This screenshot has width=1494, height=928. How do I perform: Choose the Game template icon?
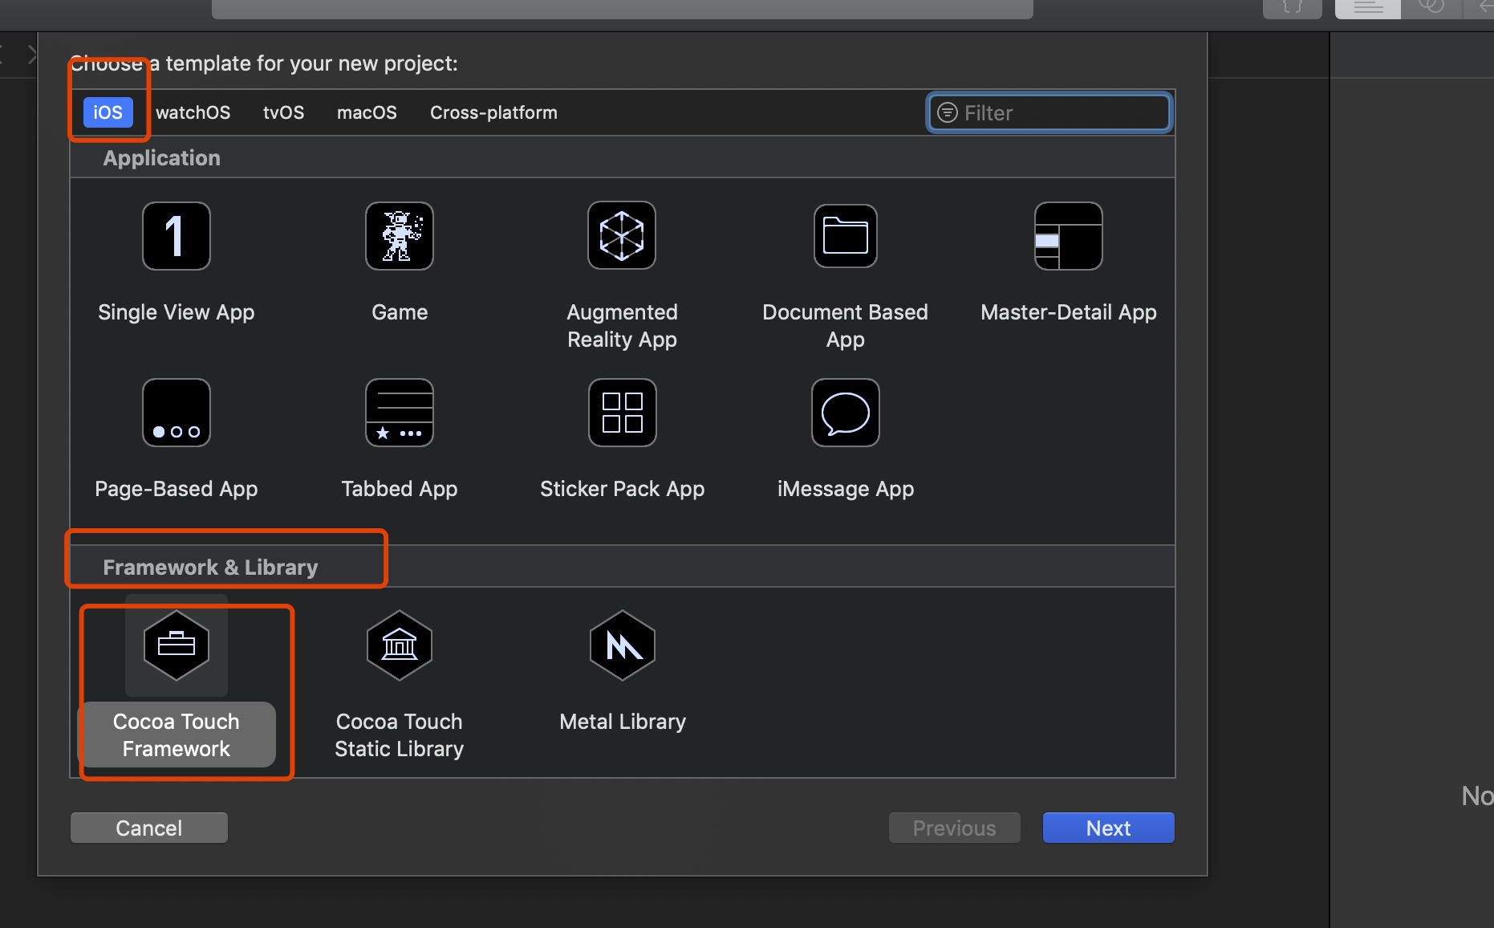point(400,236)
